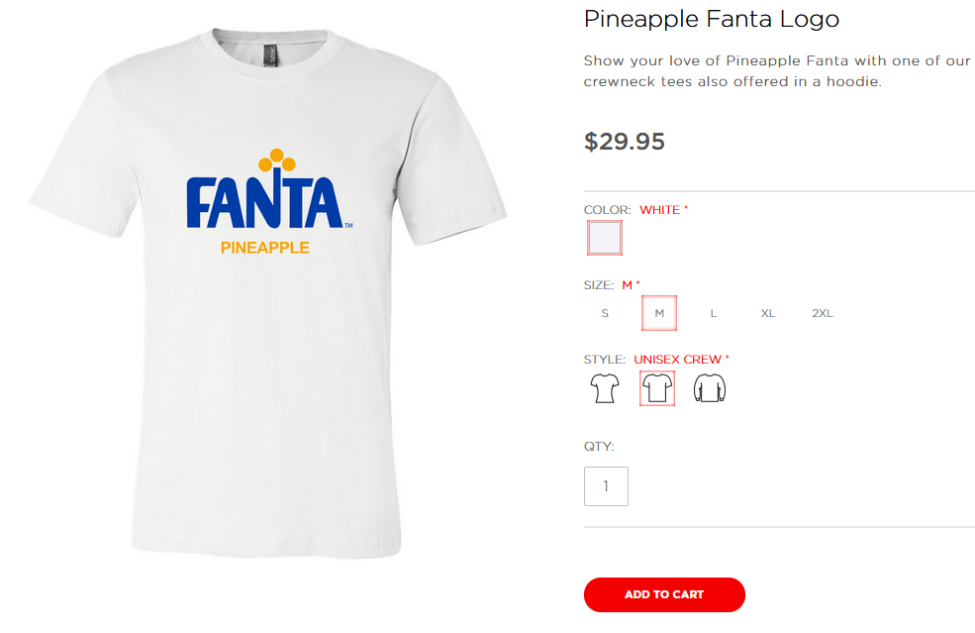This screenshot has width=975, height=633.
Task: Select size M option
Action: point(659,313)
